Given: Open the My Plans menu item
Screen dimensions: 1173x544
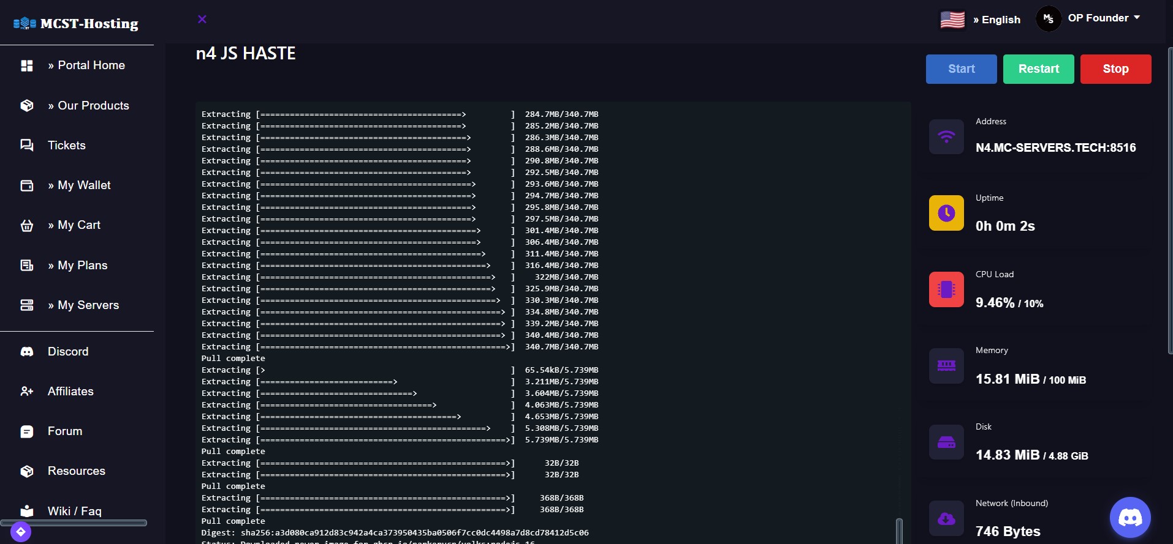Looking at the screenshot, I should [82, 266].
